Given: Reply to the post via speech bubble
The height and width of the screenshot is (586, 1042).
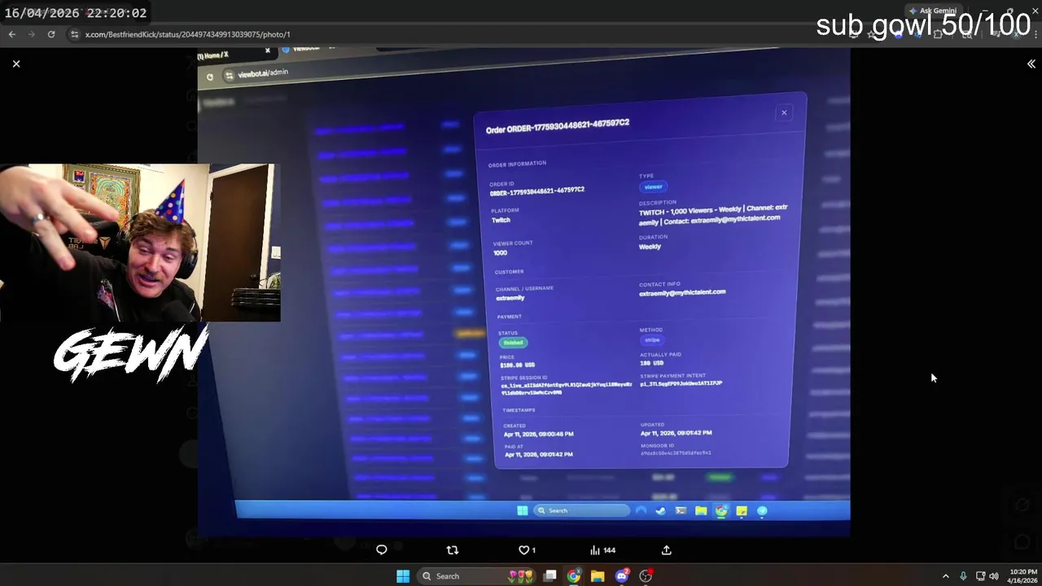Looking at the screenshot, I should pyautogui.click(x=381, y=550).
